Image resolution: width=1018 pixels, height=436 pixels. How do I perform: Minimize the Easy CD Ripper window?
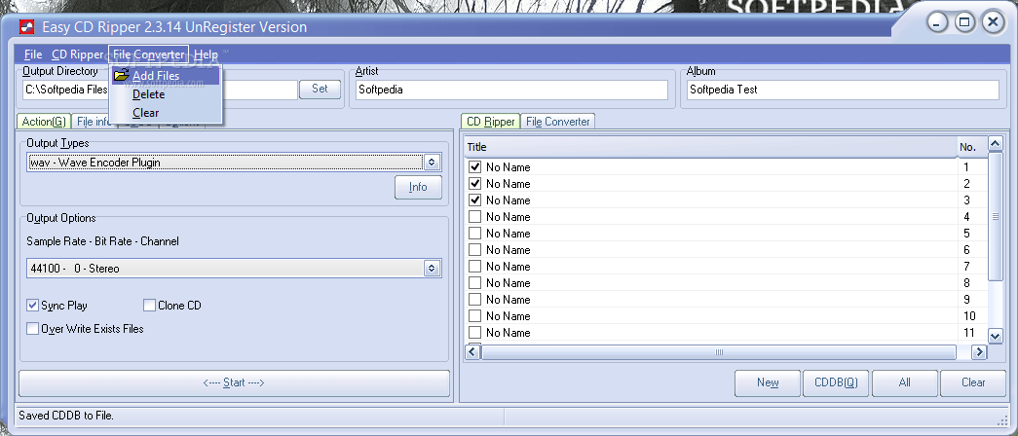pyautogui.click(x=937, y=22)
